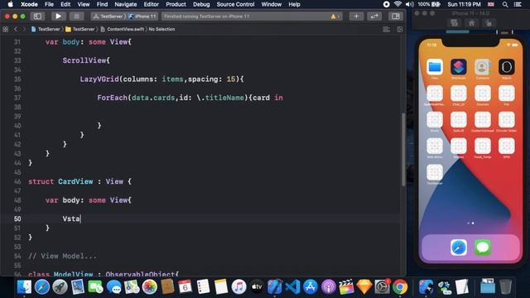Take a screenshot in Simulator toolbar
The height and width of the screenshot is (298, 530).
(454, 23)
